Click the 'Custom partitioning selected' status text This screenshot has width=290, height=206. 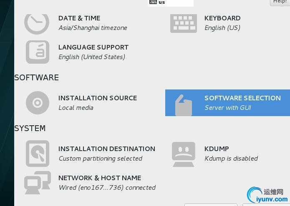(x=100, y=159)
